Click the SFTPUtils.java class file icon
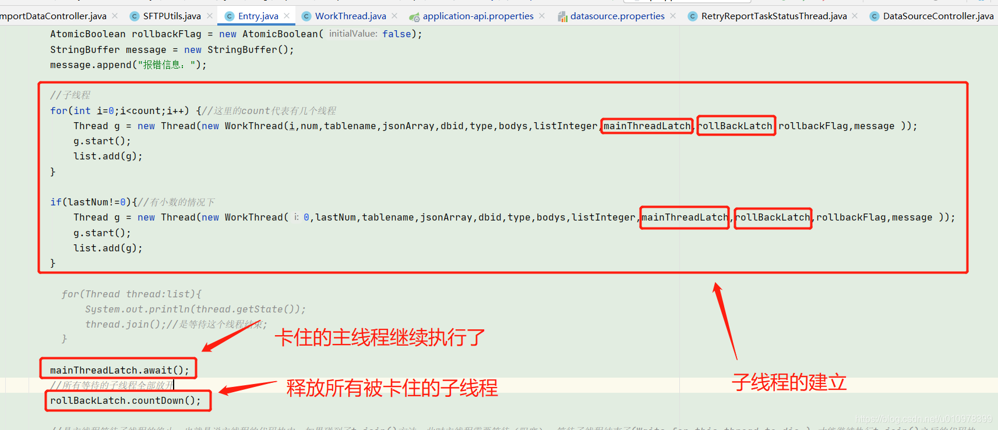Image resolution: width=998 pixels, height=430 pixels. pos(135,16)
